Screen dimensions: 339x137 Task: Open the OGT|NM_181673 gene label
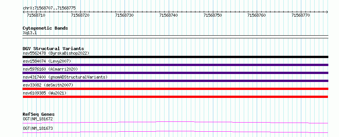tap(38, 129)
